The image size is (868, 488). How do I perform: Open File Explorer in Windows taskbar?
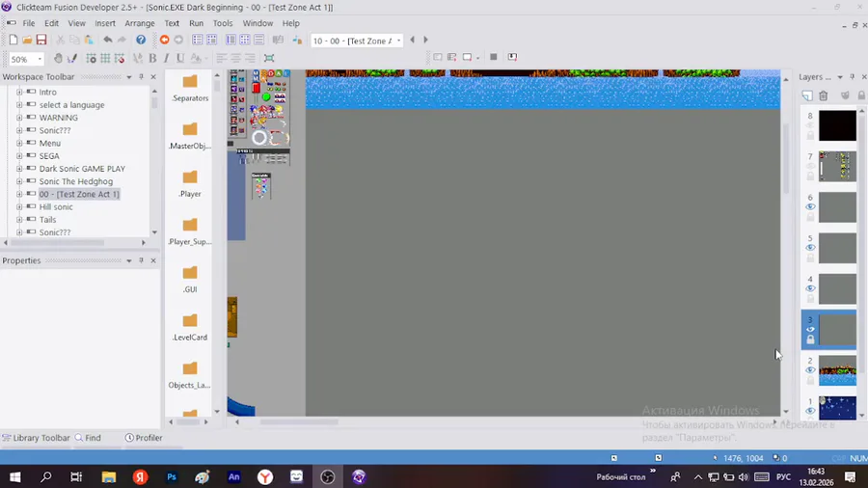108,476
